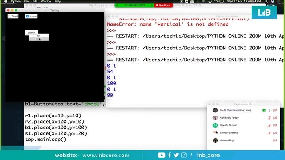Open the File menu

[27, 1]
